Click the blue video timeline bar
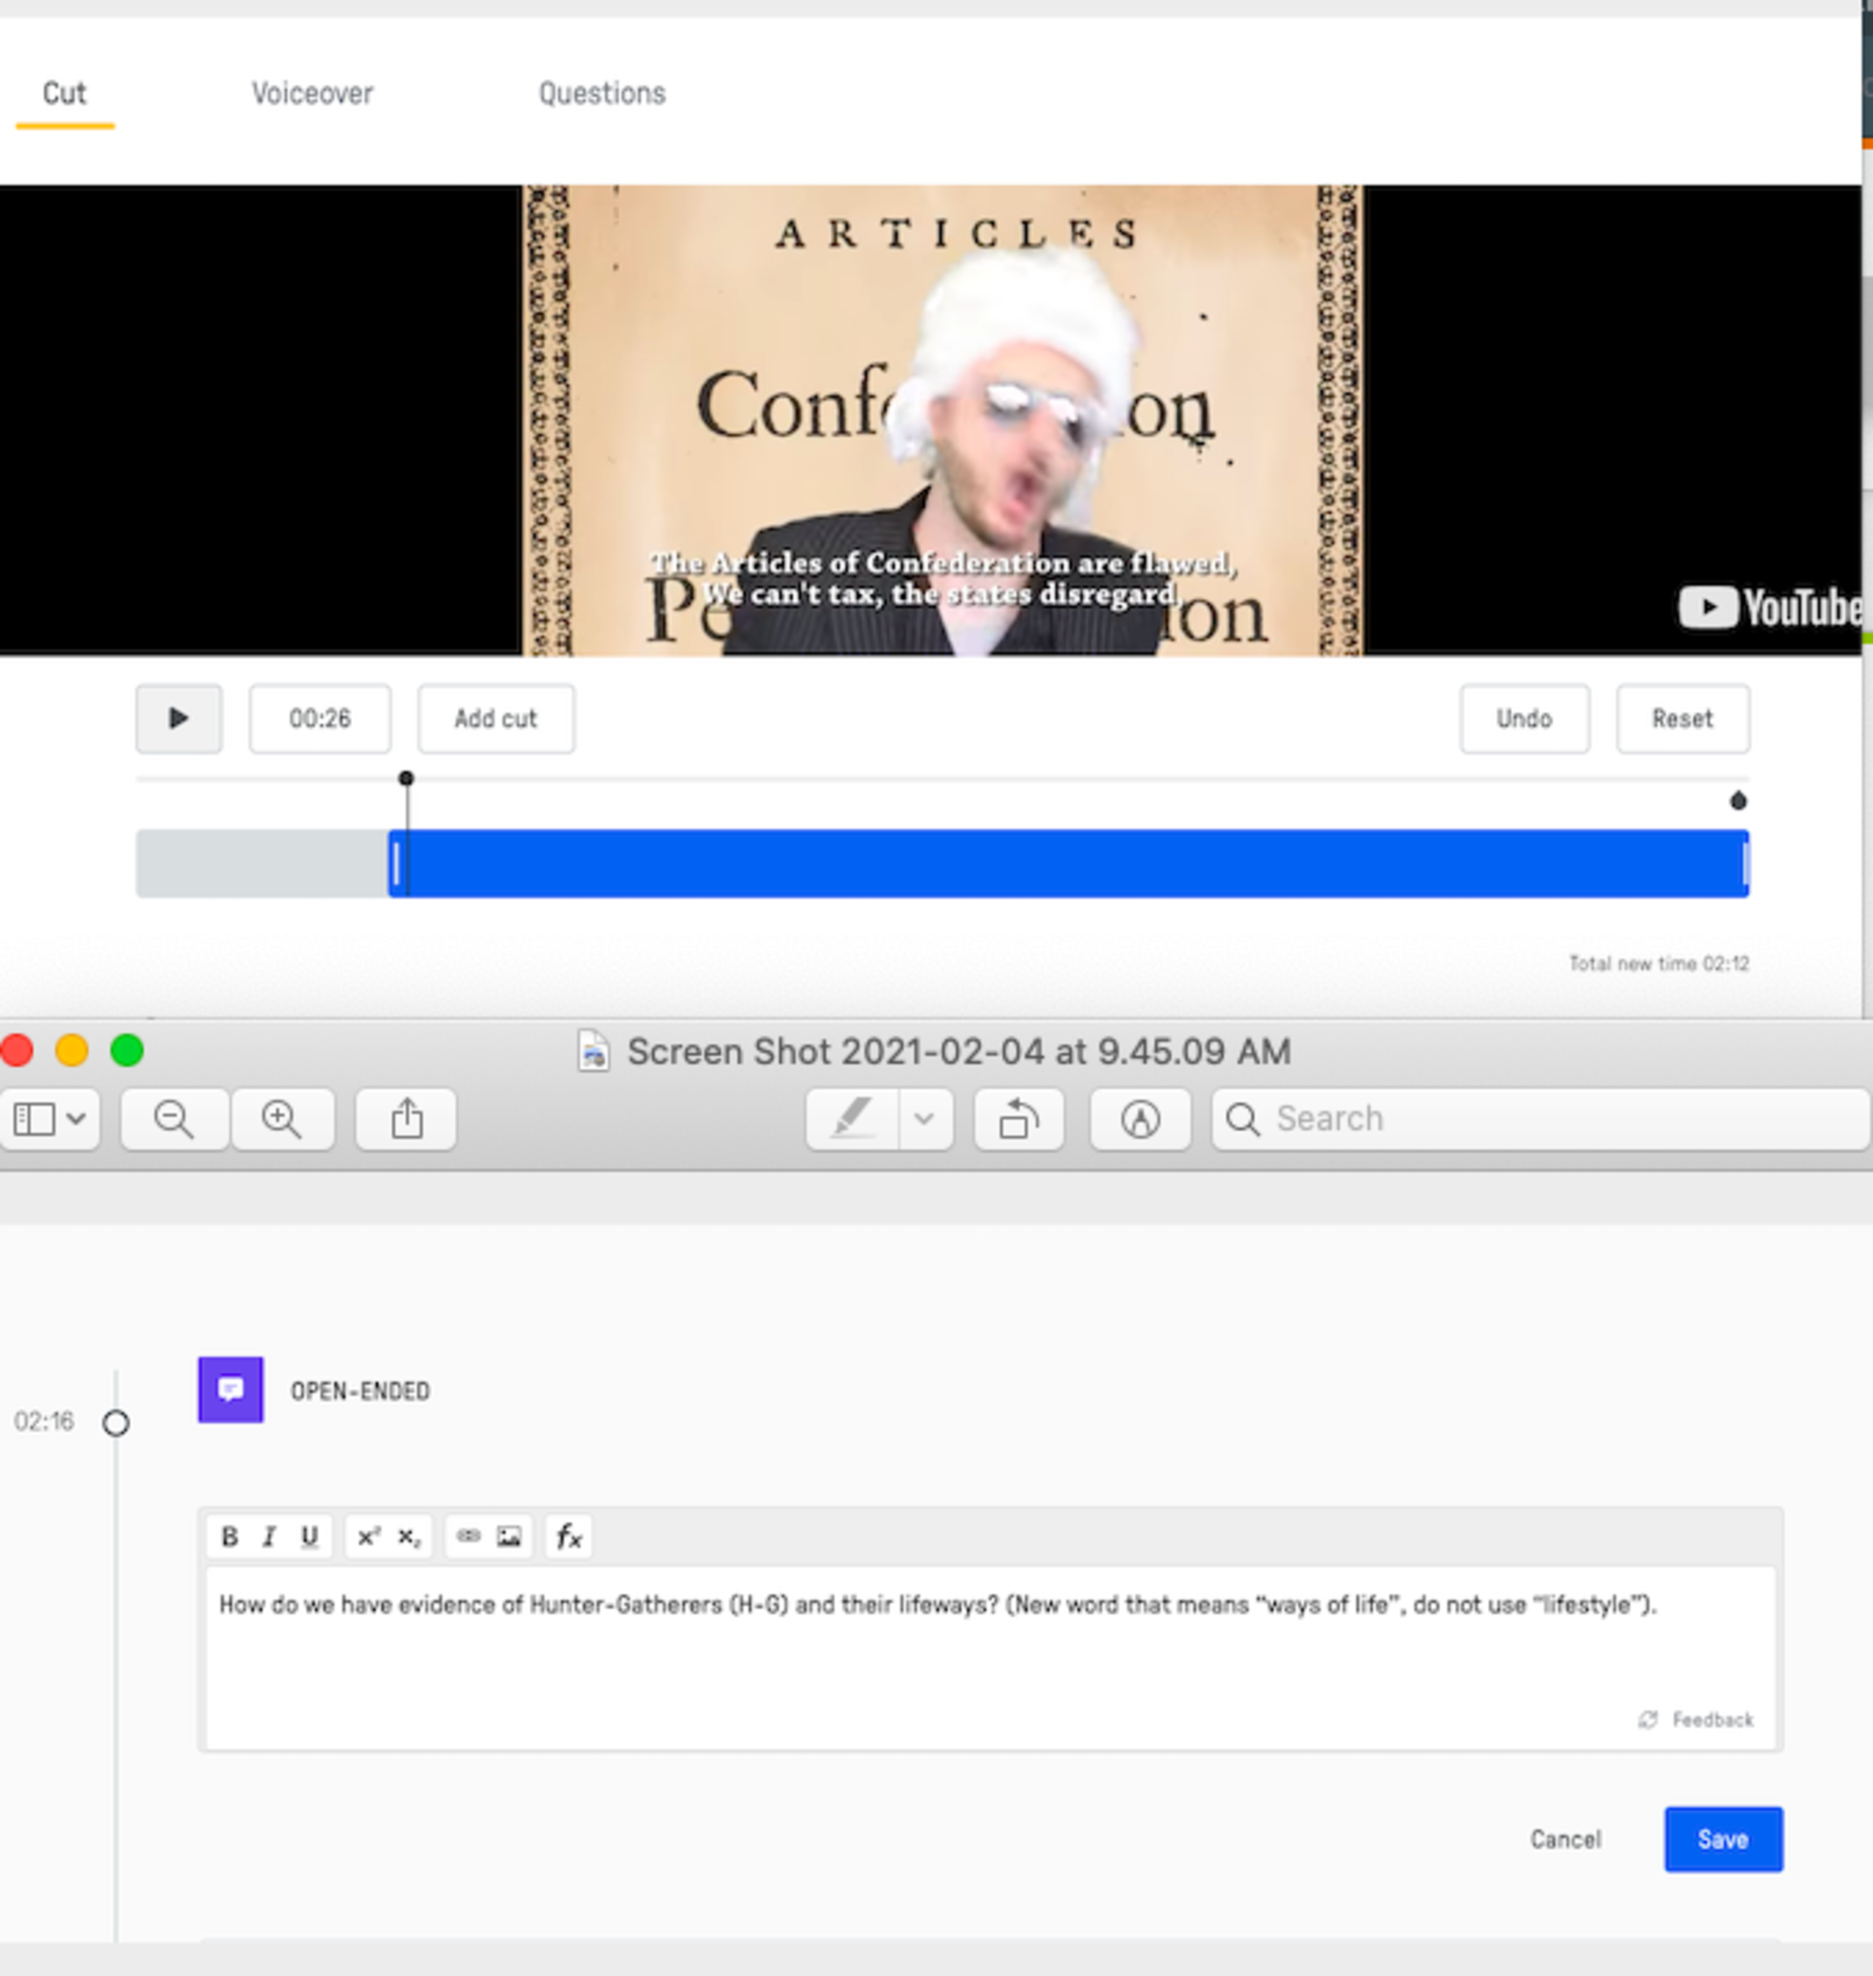This screenshot has width=1873, height=1976. (x=1069, y=864)
